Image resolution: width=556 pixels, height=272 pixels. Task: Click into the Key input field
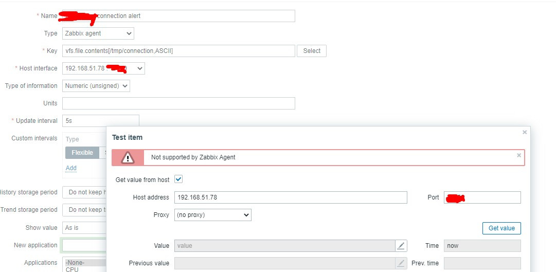(178, 51)
